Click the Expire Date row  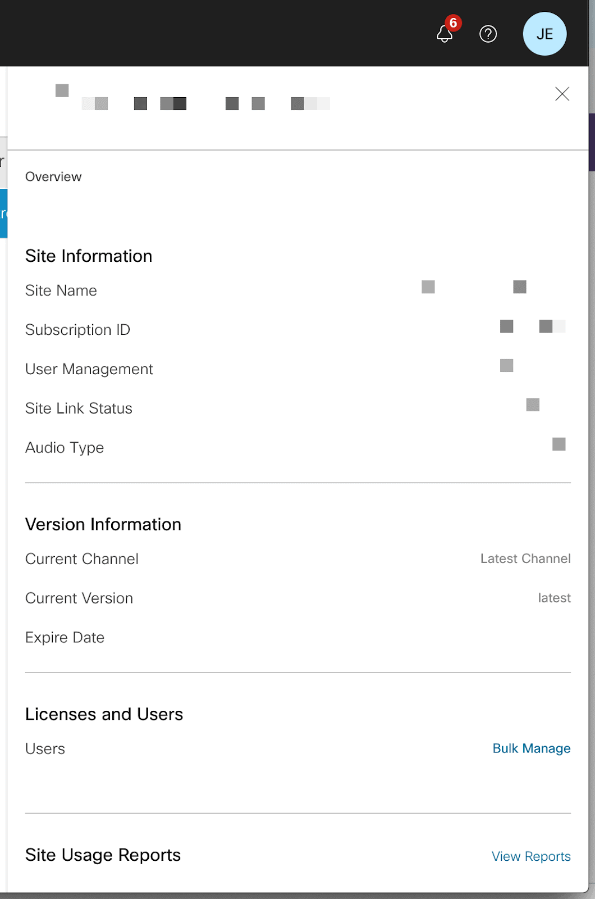pyautogui.click(x=298, y=638)
